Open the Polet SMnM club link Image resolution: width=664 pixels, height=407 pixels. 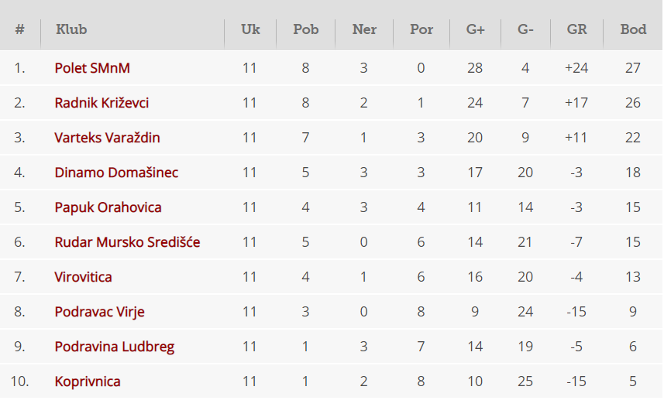tap(92, 68)
